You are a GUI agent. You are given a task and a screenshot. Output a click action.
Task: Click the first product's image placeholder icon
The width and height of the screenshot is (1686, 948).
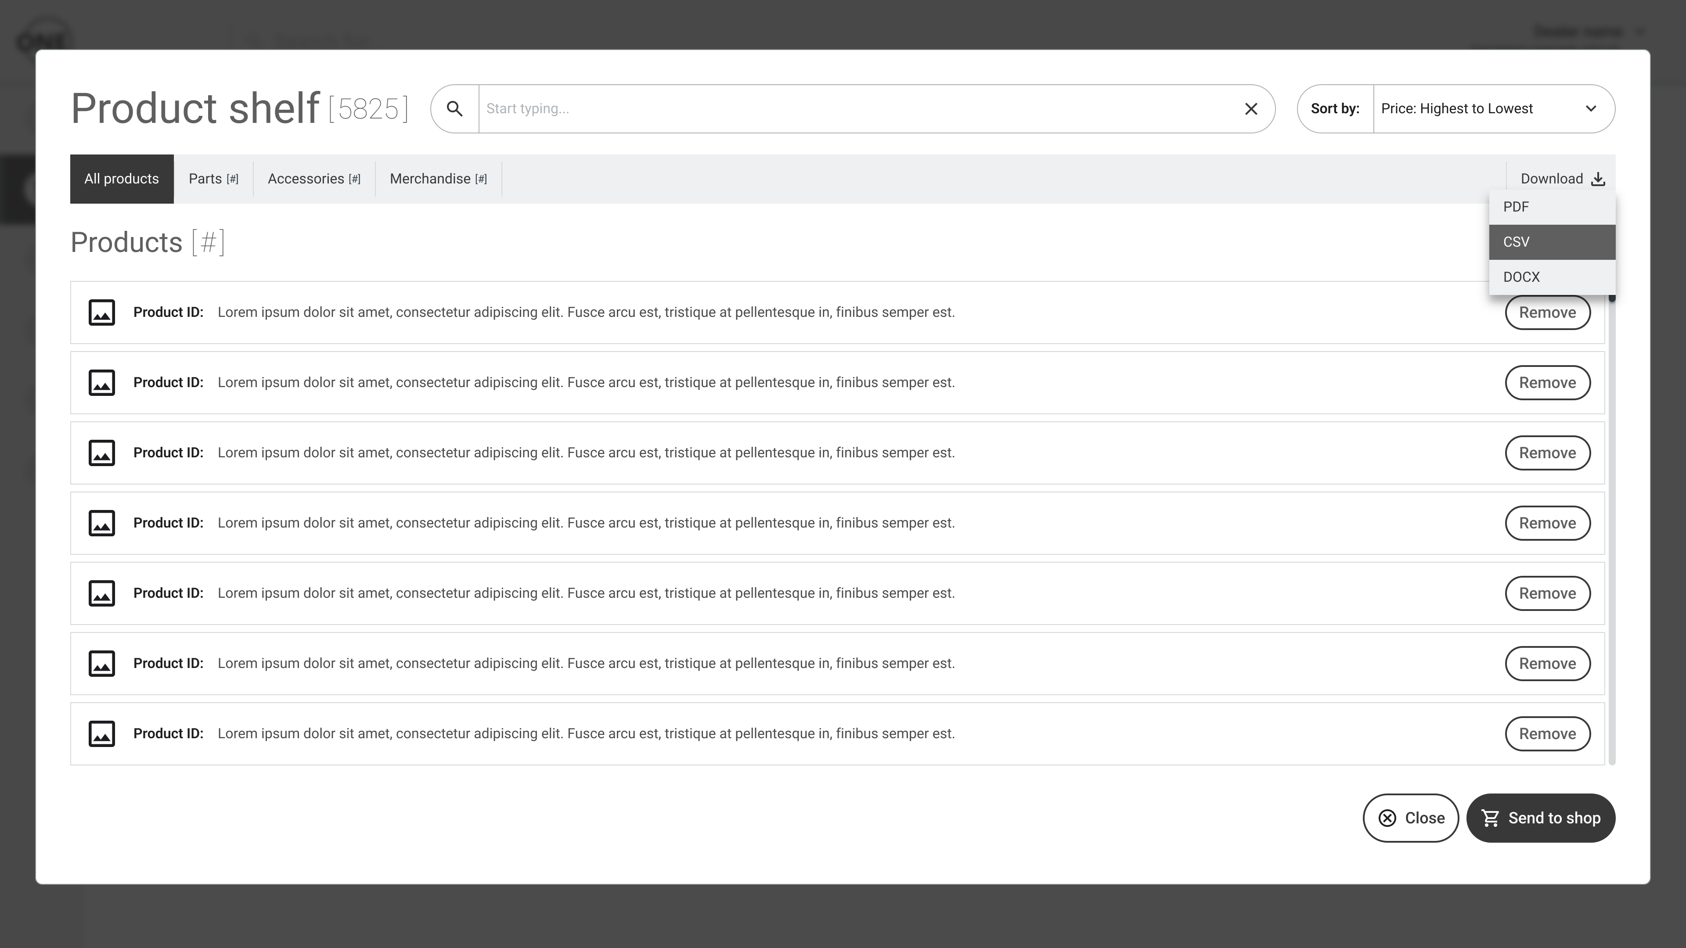101,312
